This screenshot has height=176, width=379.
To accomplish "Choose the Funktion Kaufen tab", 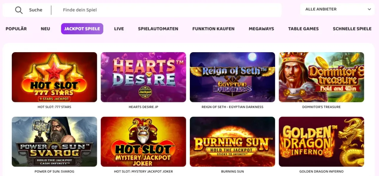I will 213,29.
